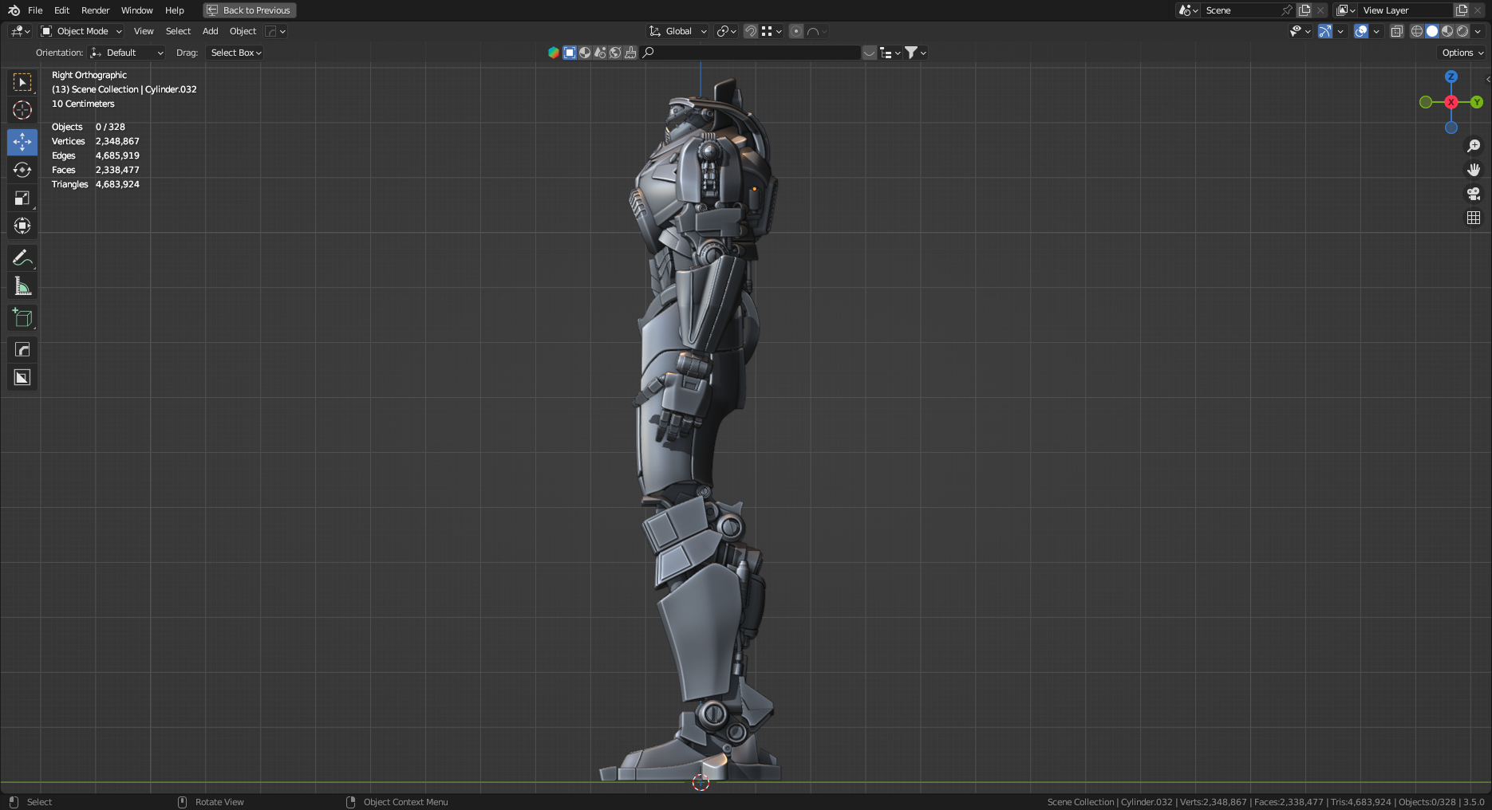The height and width of the screenshot is (810, 1492).
Task: Toggle Show Gizmo button
Action: coord(1324,31)
